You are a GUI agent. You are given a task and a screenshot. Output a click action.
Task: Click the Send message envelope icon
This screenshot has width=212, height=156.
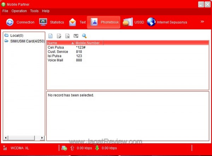[76, 36]
